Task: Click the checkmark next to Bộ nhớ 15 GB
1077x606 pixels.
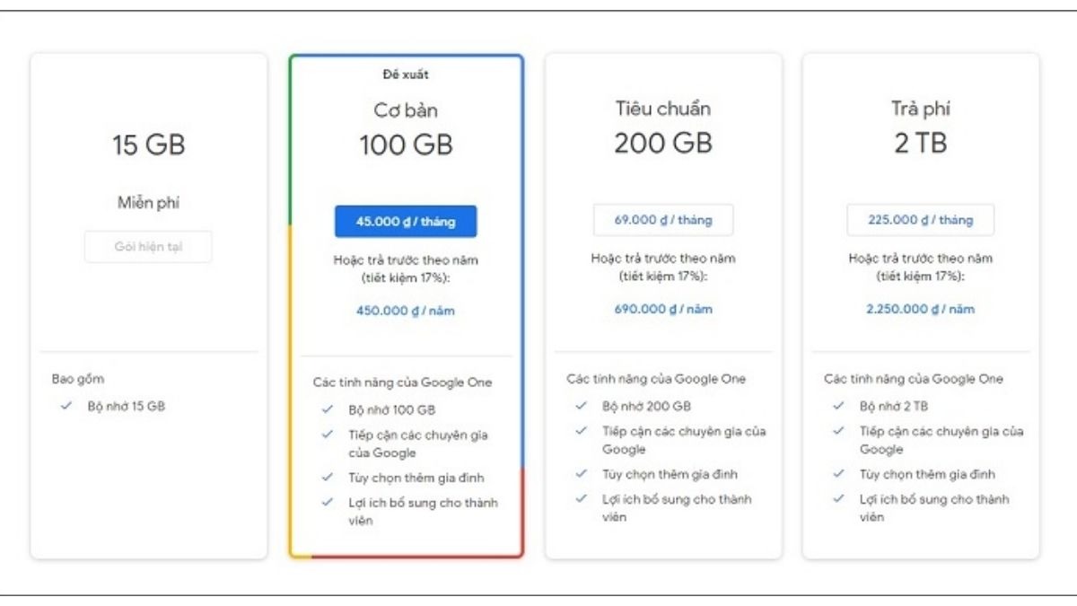Action: coord(66,406)
